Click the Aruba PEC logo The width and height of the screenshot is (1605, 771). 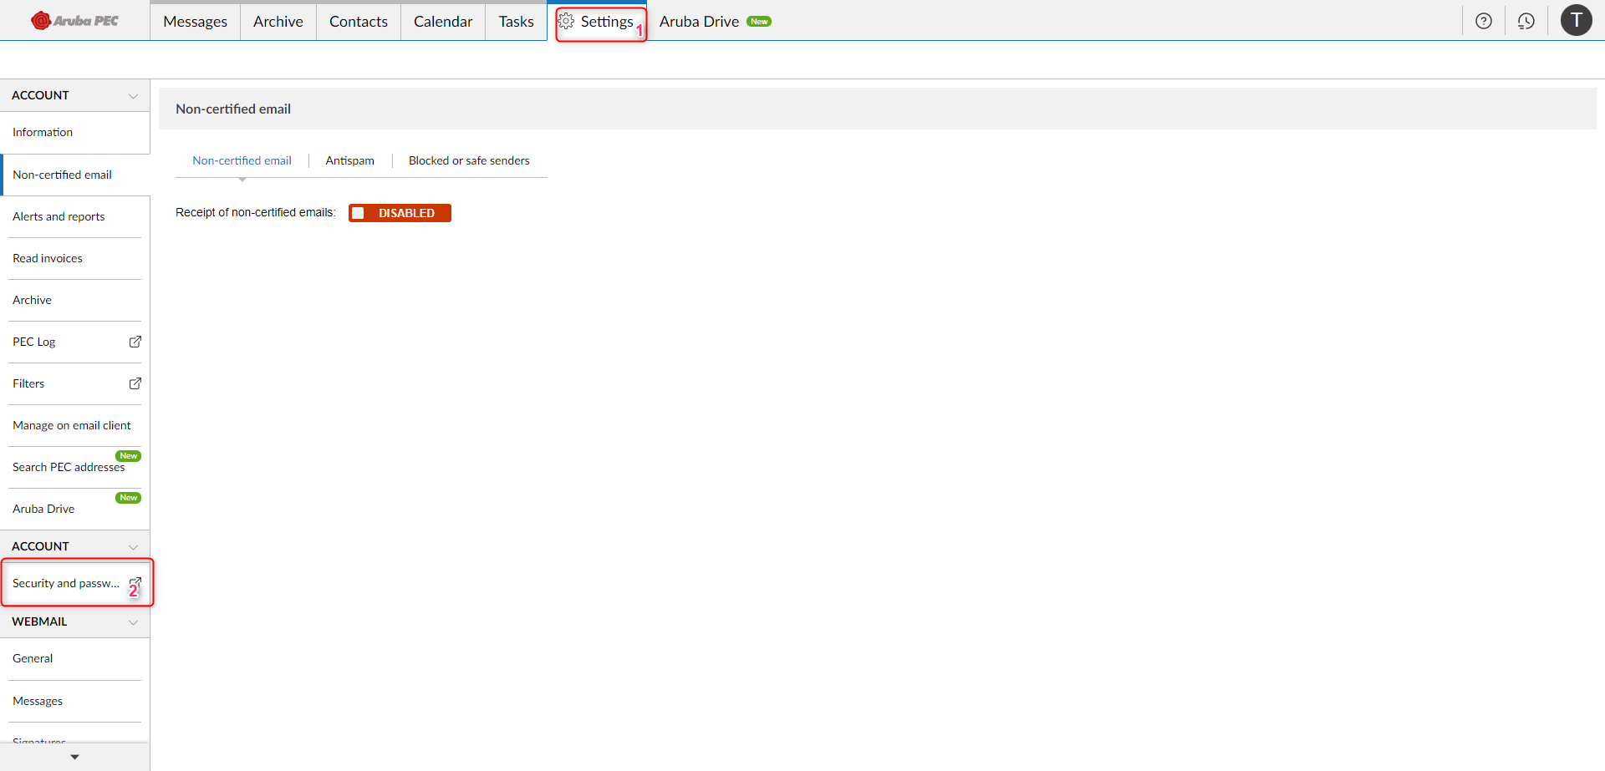point(74,21)
